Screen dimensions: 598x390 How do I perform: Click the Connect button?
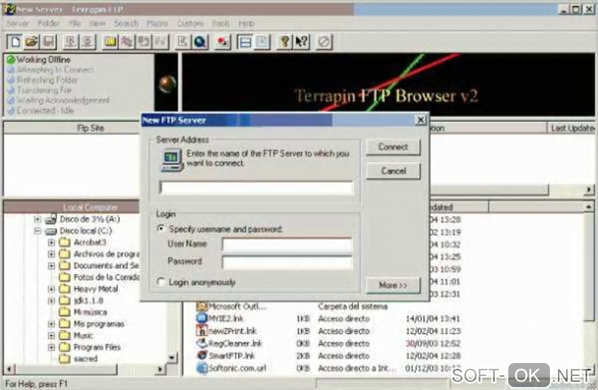click(393, 147)
